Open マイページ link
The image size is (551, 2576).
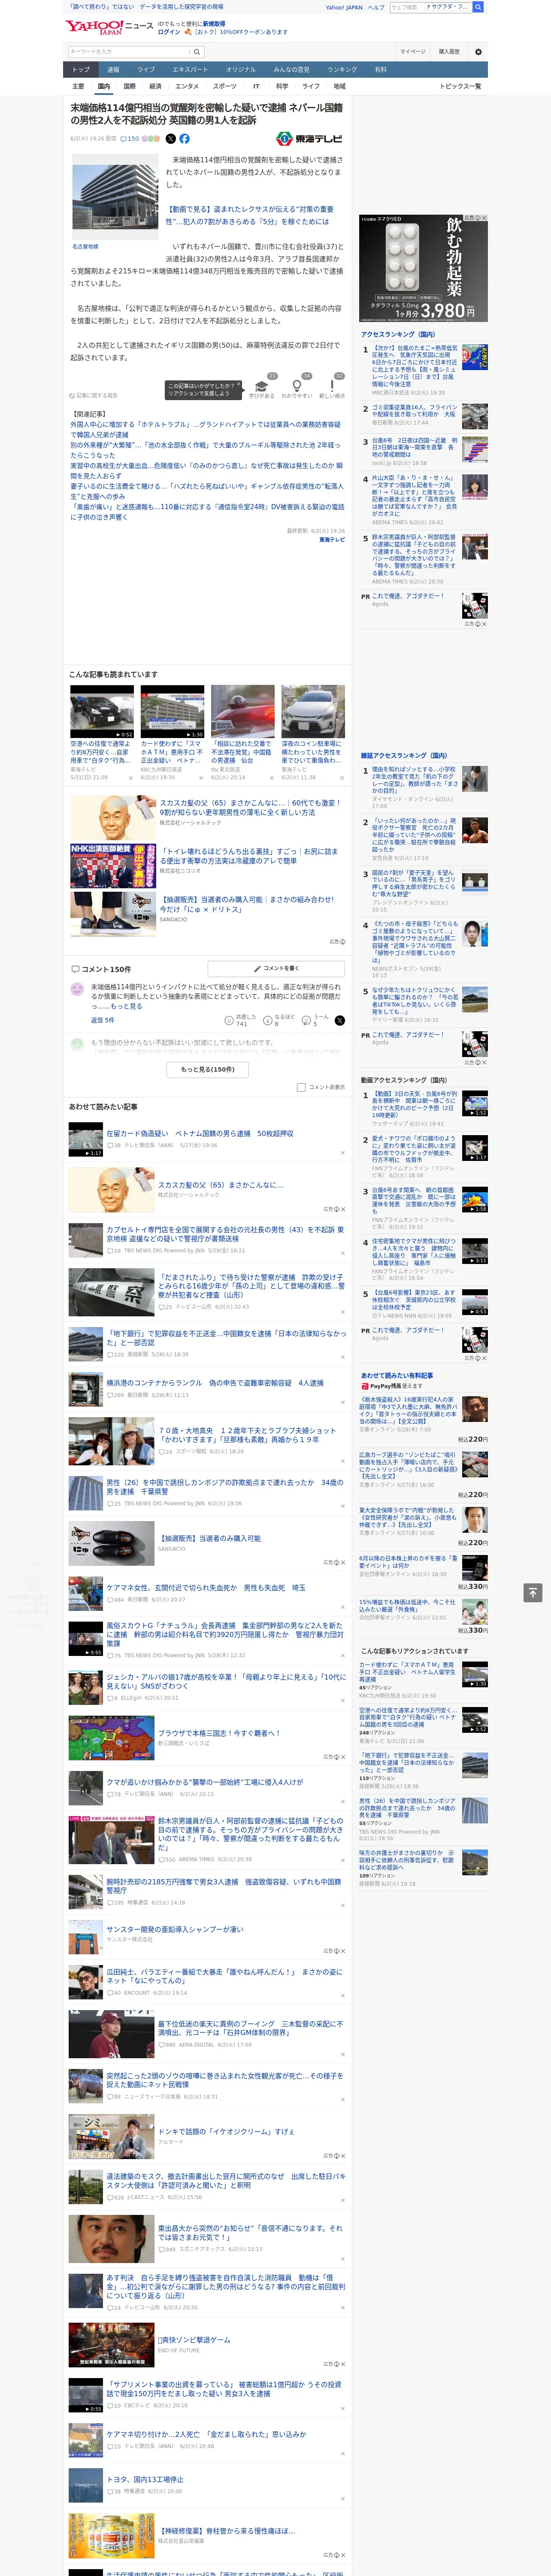tap(413, 52)
